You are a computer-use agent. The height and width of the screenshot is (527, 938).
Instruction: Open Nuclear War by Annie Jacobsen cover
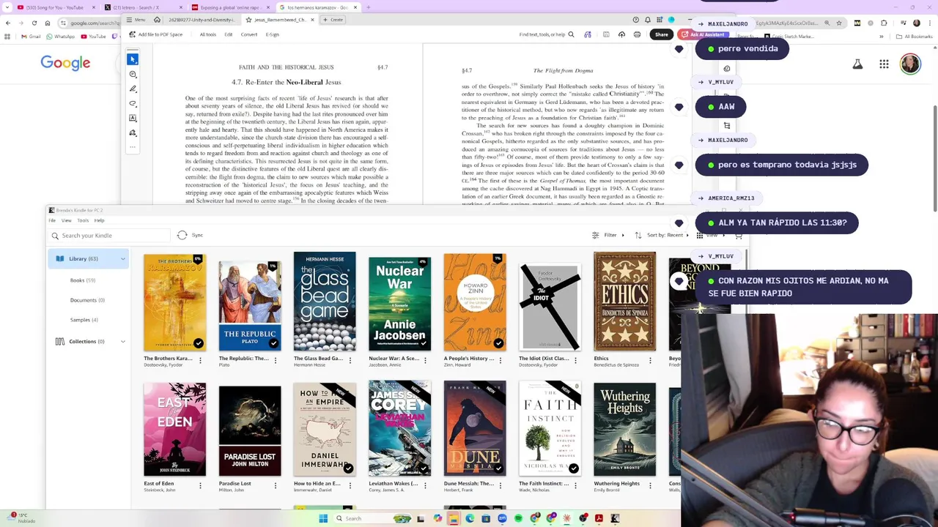(x=399, y=304)
